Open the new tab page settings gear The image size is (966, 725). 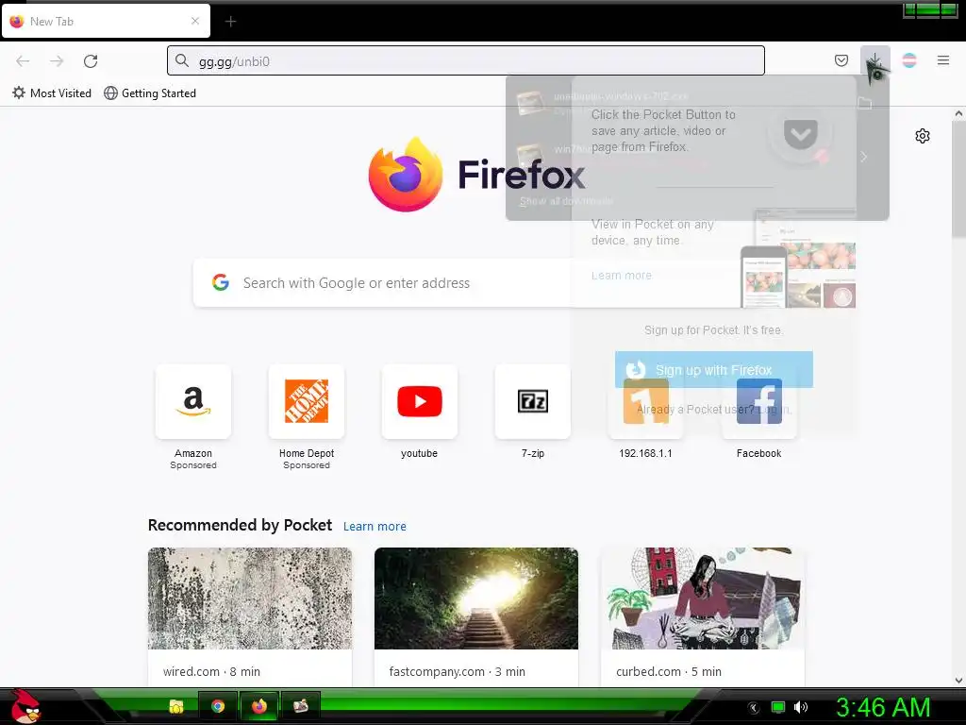[x=923, y=136]
